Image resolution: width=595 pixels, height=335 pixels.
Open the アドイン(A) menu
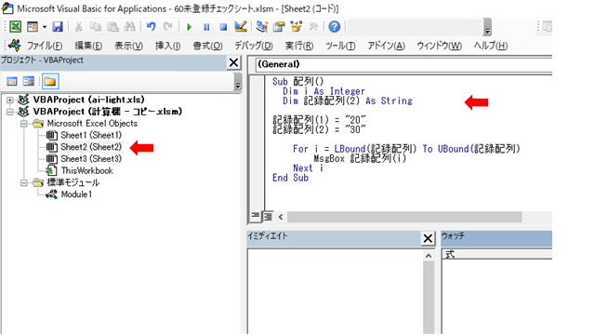[x=386, y=46]
